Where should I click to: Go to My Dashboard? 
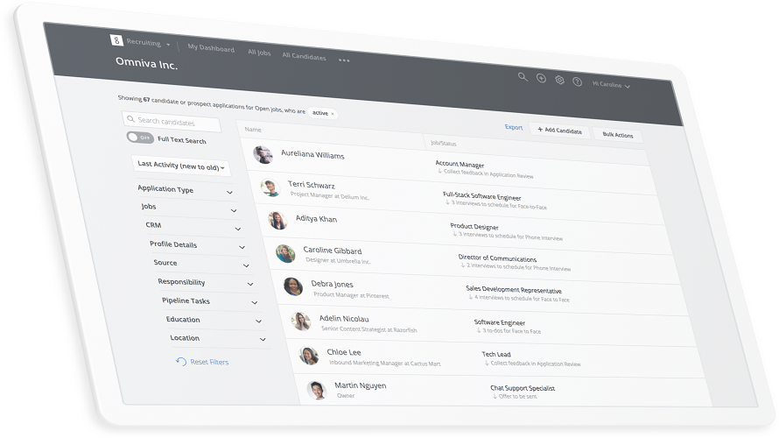pos(211,48)
